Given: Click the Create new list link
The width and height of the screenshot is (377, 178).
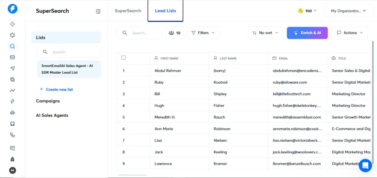Looking at the screenshot, I should (x=59, y=89).
